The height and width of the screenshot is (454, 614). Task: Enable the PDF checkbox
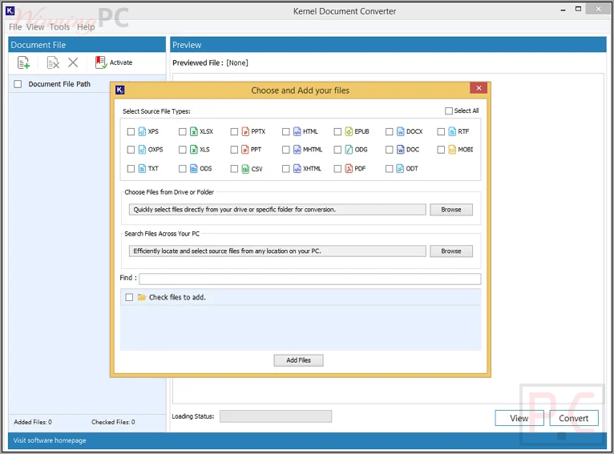coord(337,168)
